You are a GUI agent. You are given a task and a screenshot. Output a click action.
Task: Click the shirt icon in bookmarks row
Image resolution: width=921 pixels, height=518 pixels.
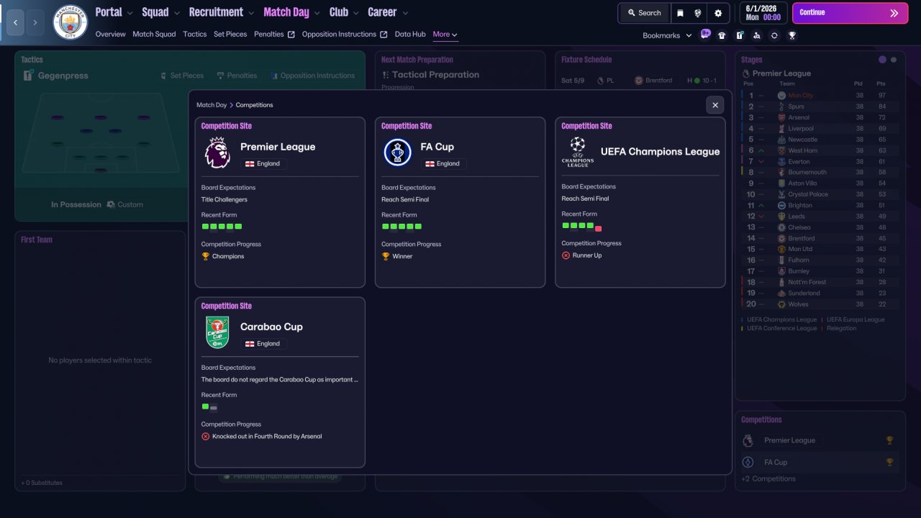pyautogui.click(x=722, y=35)
